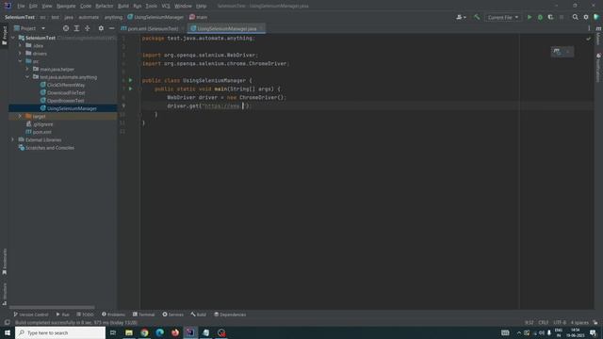
Task: Click Expand All in Project panel
Action: pyautogui.click(x=76, y=28)
